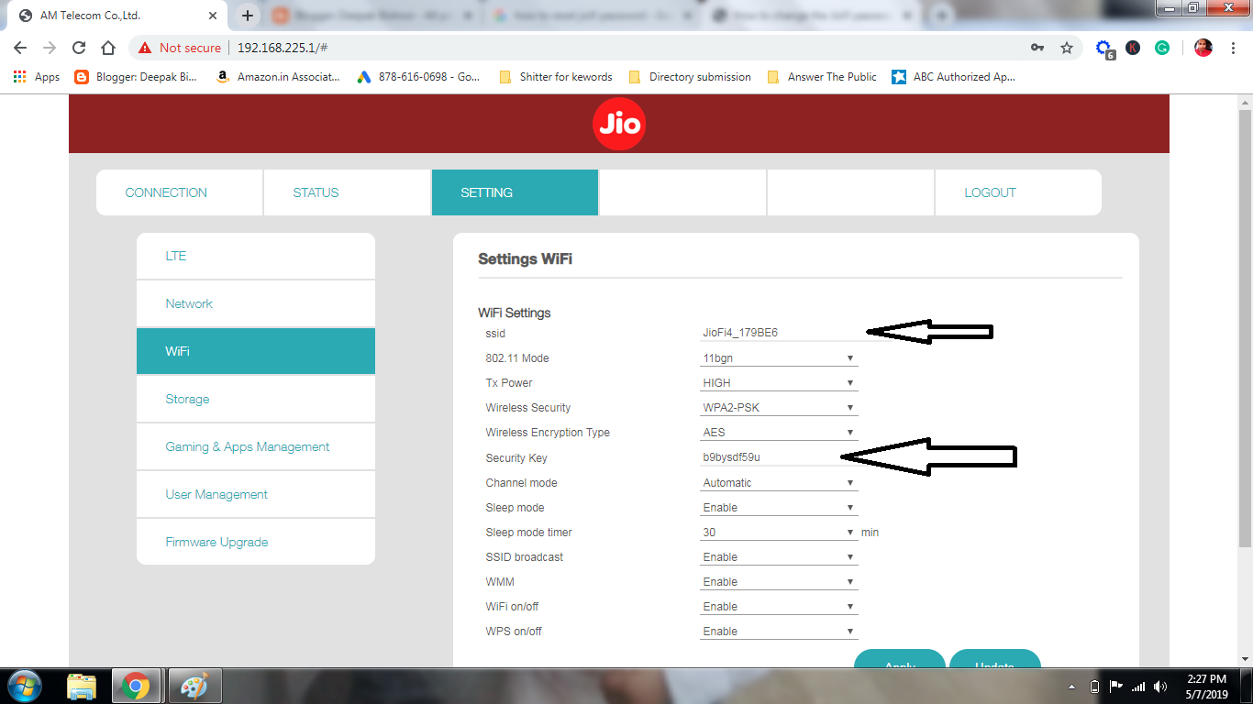Image resolution: width=1253 pixels, height=704 pixels.
Task: Select the SETTING tab
Action: pos(515,192)
